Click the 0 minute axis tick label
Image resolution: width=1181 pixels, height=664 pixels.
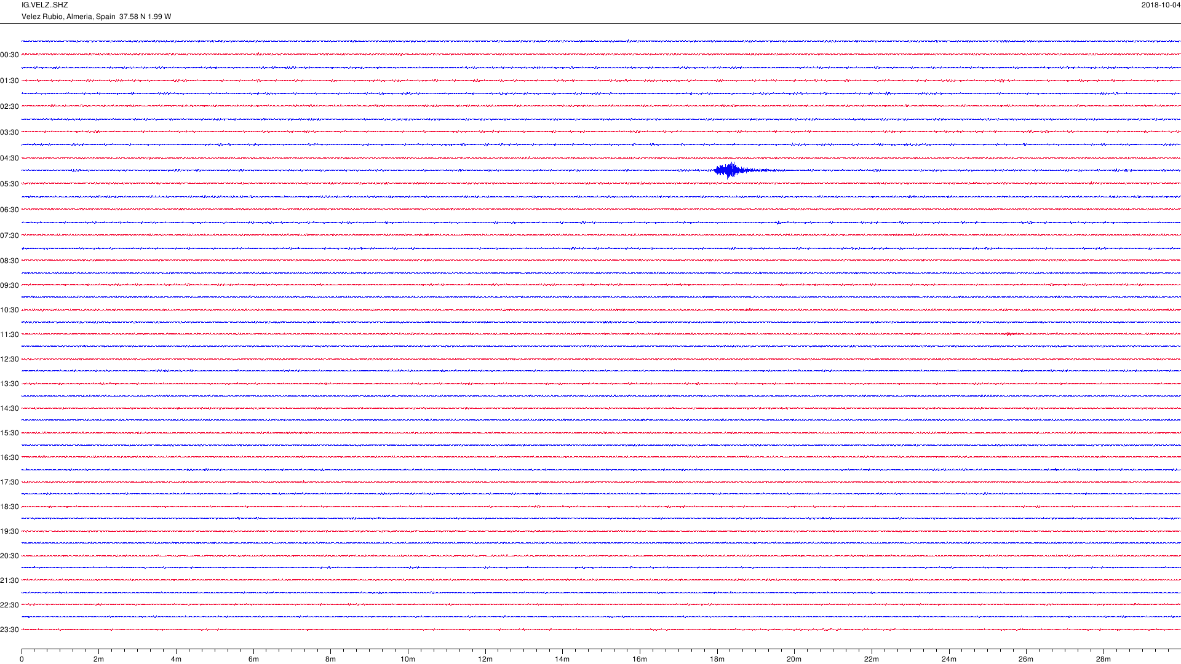pos(22,660)
